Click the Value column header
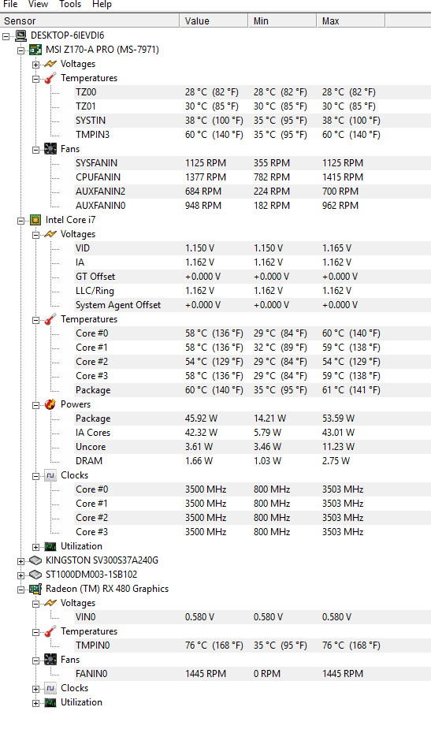This screenshot has height=733, width=431. [x=214, y=21]
